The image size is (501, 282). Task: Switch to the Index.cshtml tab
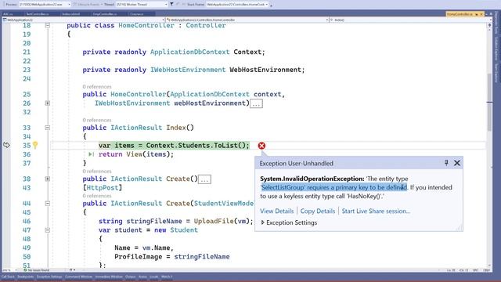click(71, 14)
